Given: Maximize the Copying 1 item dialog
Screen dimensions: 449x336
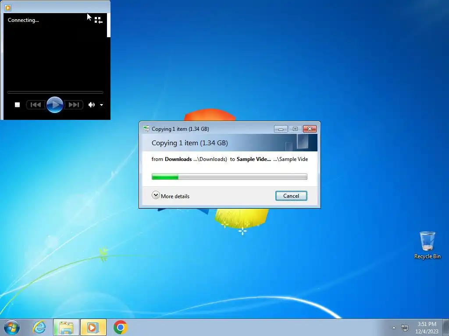Looking at the screenshot, I should click(x=295, y=129).
